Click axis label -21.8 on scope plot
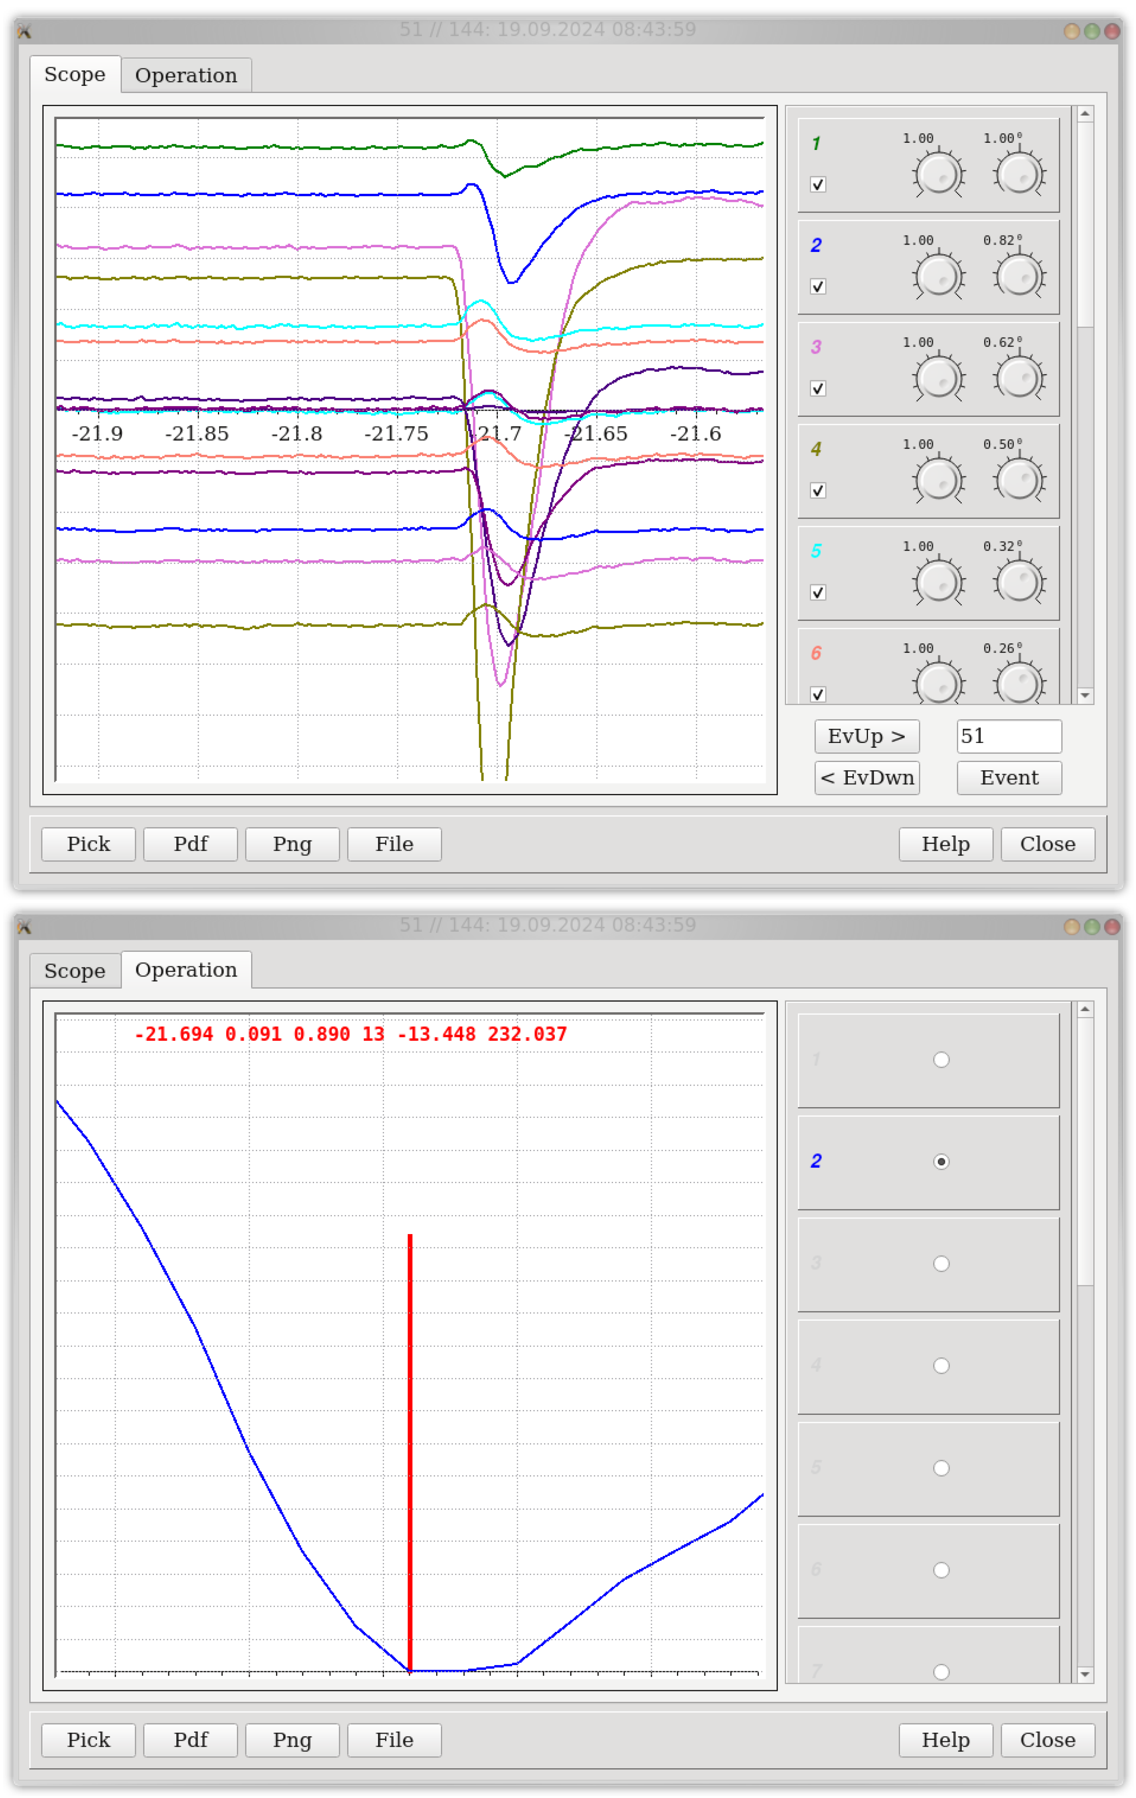This screenshot has height=1798, width=1136. [296, 434]
